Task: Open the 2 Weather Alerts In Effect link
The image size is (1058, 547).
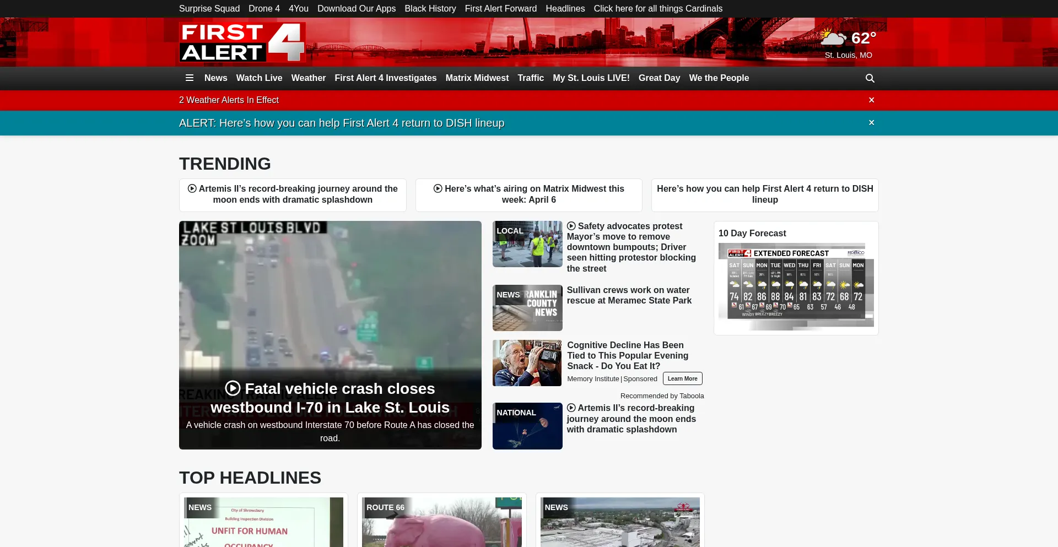Action: (x=229, y=100)
